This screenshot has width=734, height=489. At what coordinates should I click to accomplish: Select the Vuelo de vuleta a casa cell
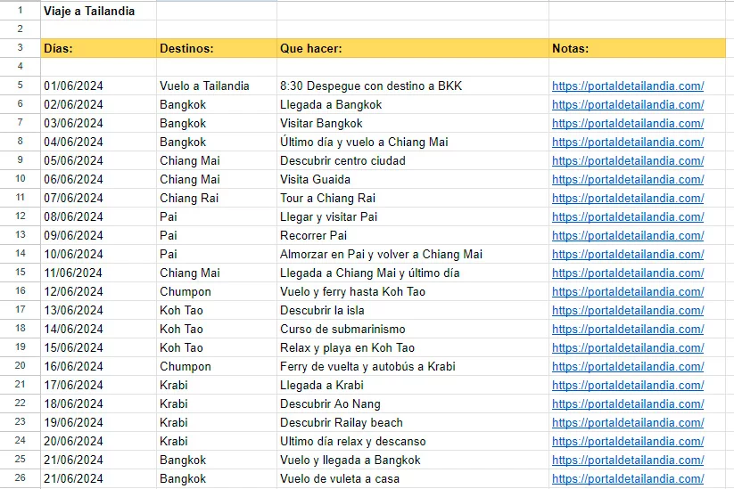(412, 478)
